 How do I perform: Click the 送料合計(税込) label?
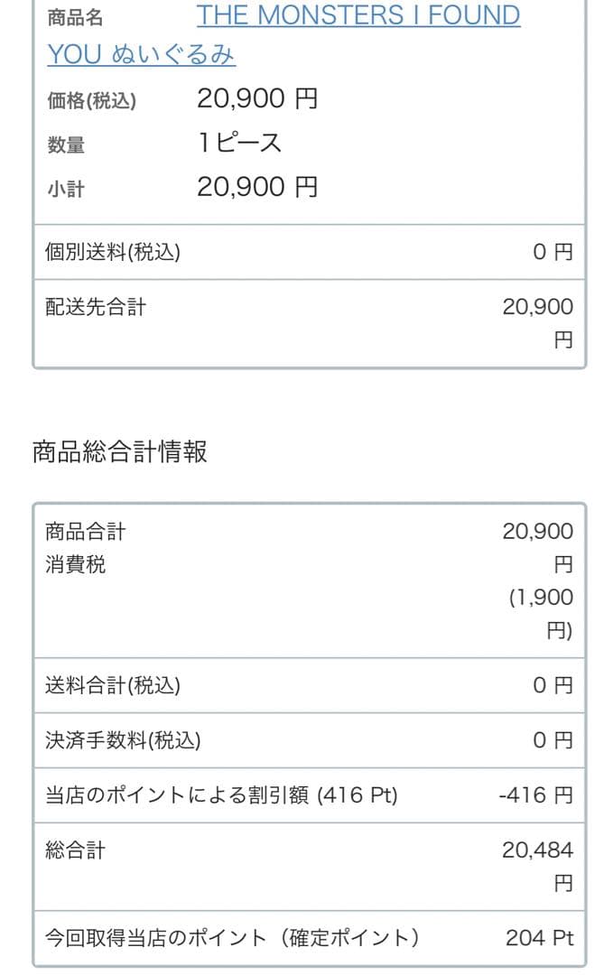click(113, 686)
